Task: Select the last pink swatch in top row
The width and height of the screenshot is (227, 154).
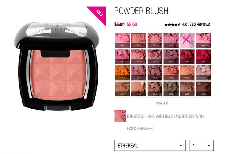Action: point(204,40)
